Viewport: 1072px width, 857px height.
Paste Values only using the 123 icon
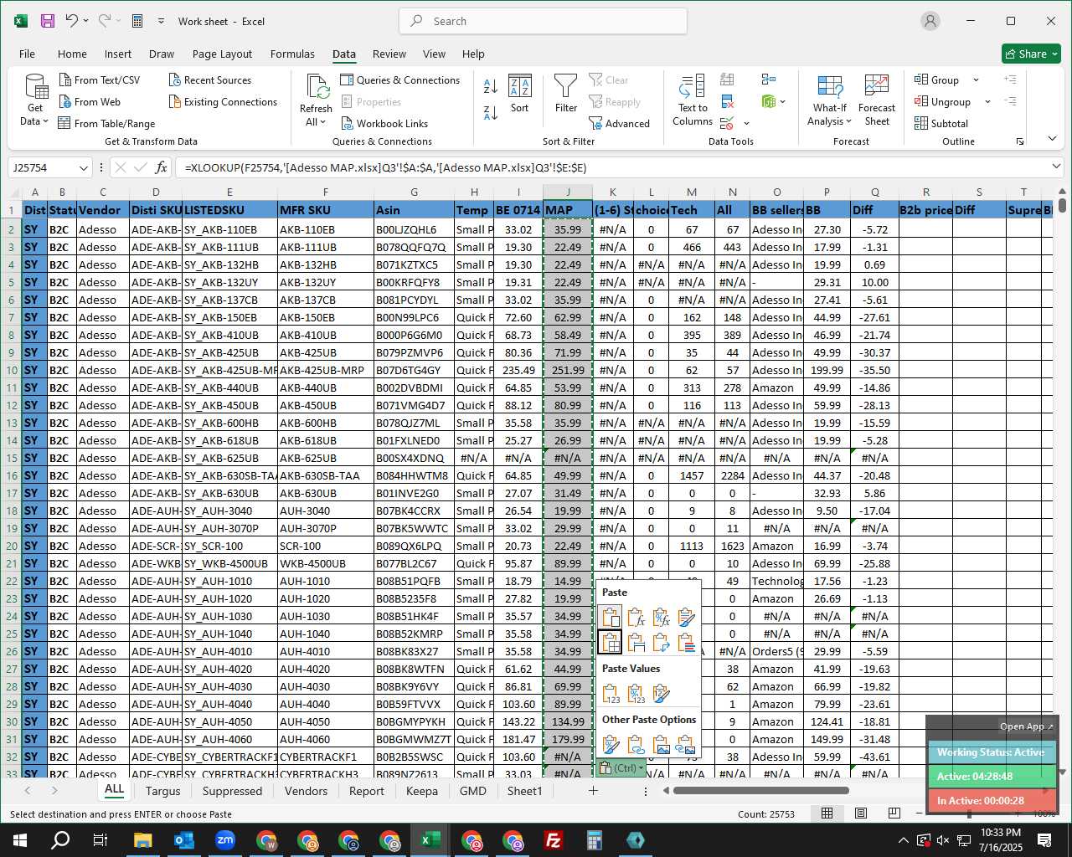611,694
